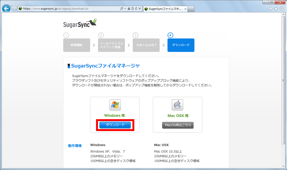The width and height of the screenshot is (287, 170).
Task: Refresh the page with reload icon
Action: coord(136,8)
